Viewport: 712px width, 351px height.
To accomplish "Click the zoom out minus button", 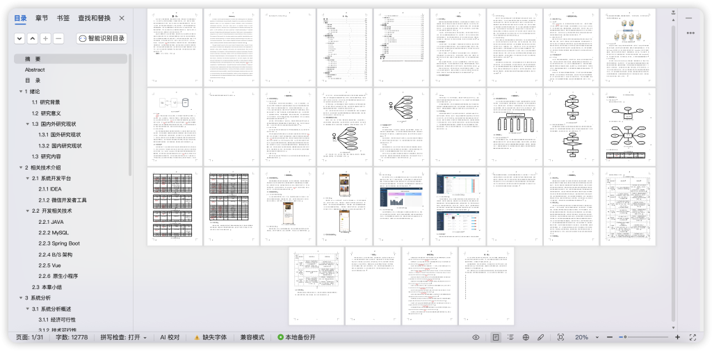I will coord(609,337).
